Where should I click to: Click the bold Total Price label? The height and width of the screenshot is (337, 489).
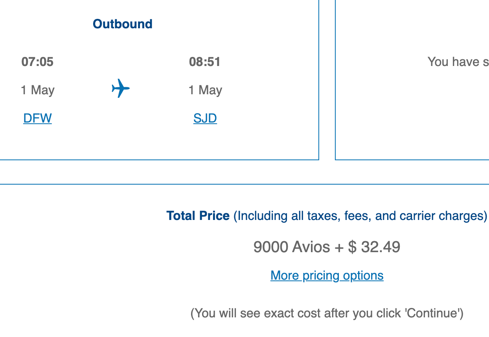[x=198, y=216]
